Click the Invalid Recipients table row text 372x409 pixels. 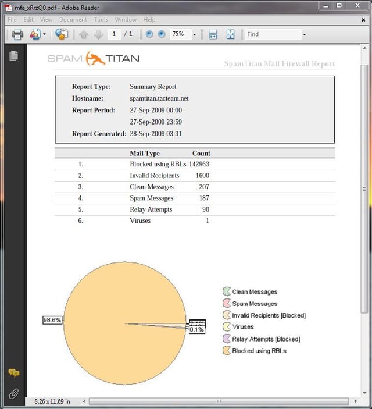pos(155,176)
